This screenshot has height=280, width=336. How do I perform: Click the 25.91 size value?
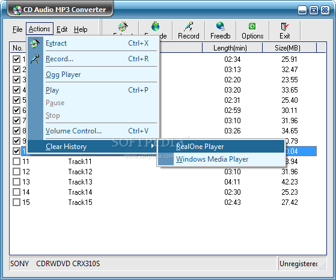click(289, 59)
